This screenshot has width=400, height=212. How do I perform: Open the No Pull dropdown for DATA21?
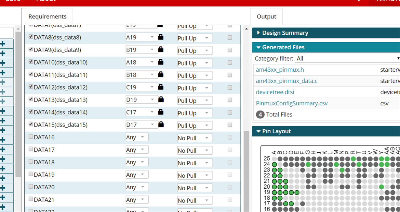[x=195, y=201]
